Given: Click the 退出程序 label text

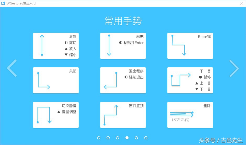Looking at the screenshot, I should (x=136, y=71).
